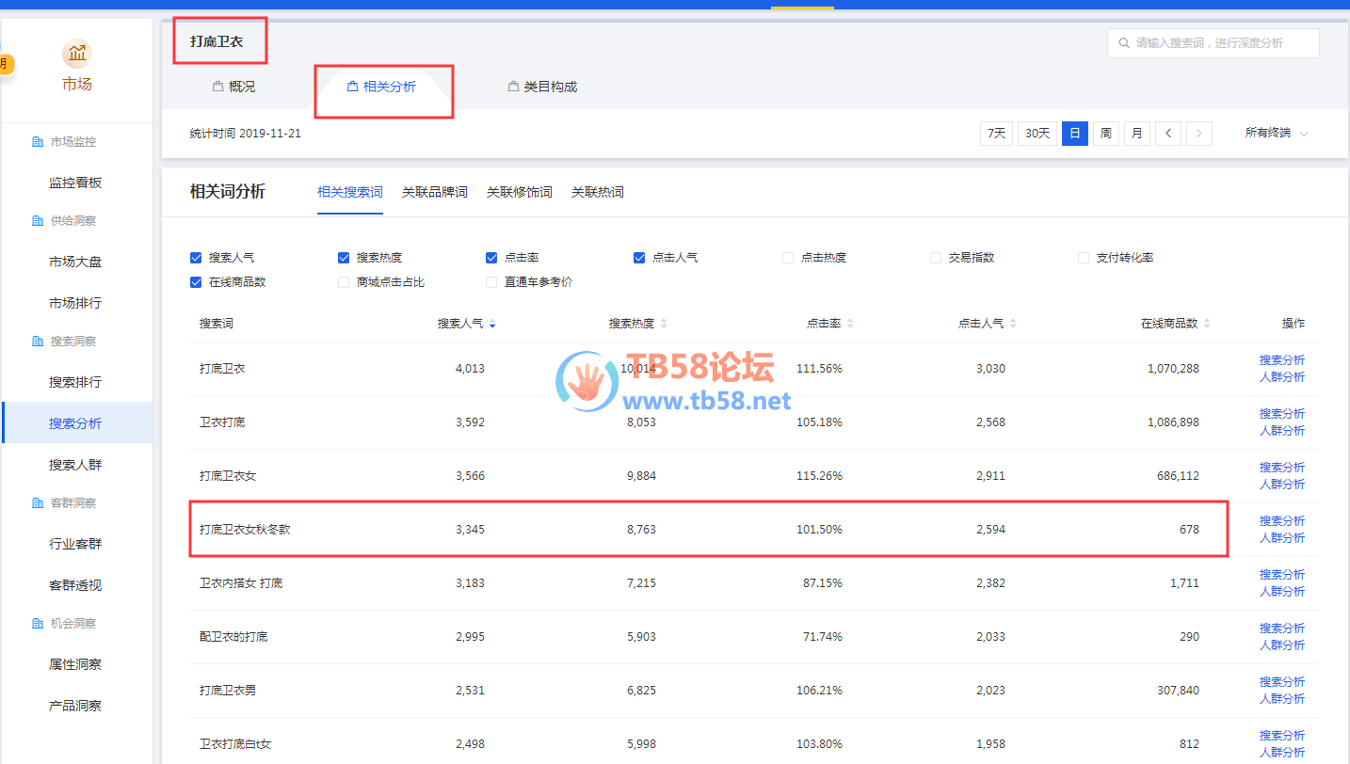Enable the 支付转化率 checkbox

point(1084,258)
